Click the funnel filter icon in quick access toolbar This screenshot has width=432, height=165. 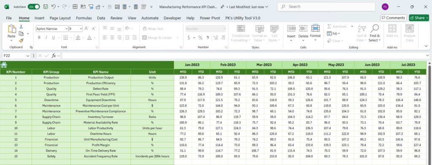tap(91, 7)
